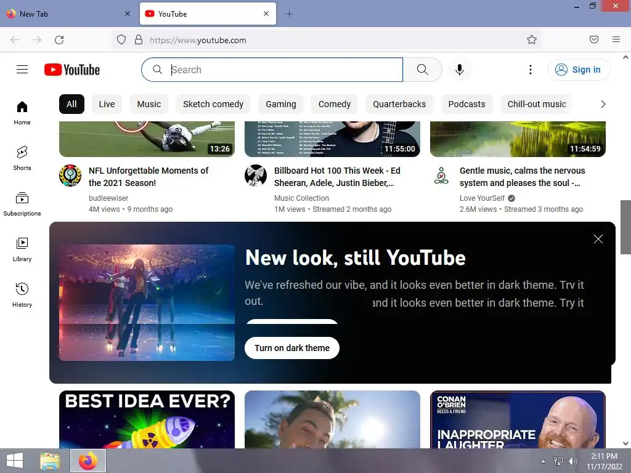The height and width of the screenshot is (473, 631).
Task: Open the NFL video thumbnail 13:26
Action: click(147, 139)
